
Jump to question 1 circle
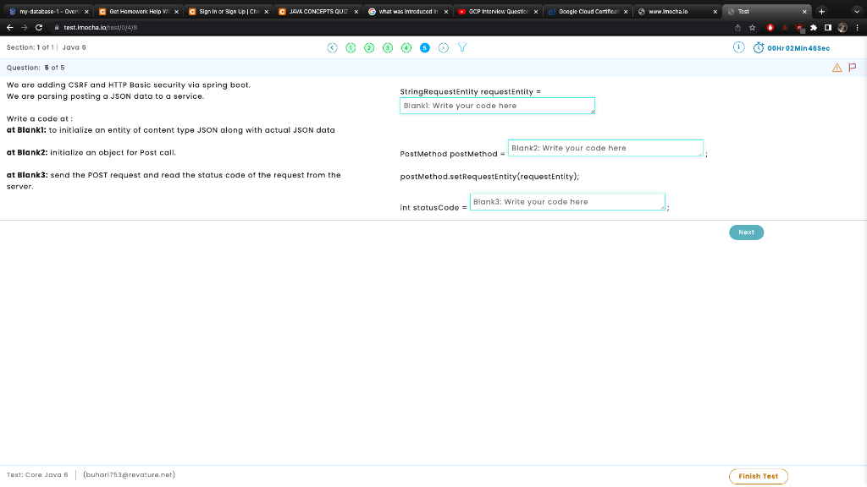351,48
